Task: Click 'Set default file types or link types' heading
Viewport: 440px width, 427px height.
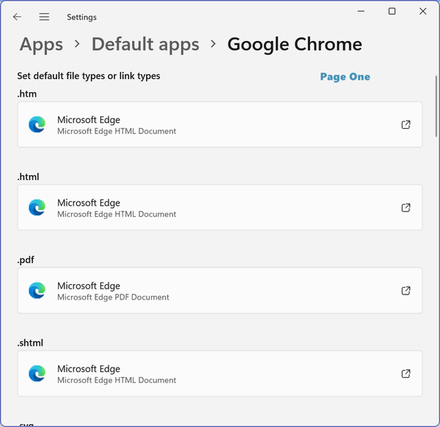Action: (89, 76)
